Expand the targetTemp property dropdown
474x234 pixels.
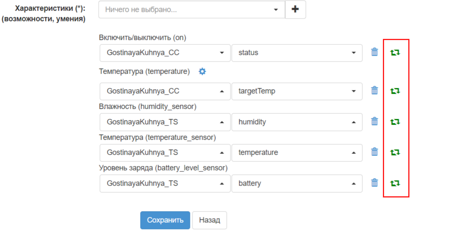296,91
